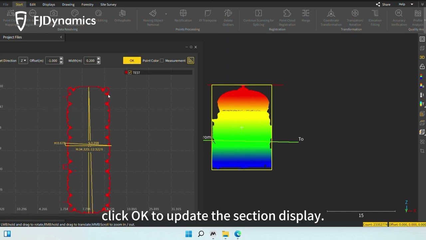This screenshot has height=240, width=426.
Task: Click the crop tool icon
Action: [x=422, y=151]
